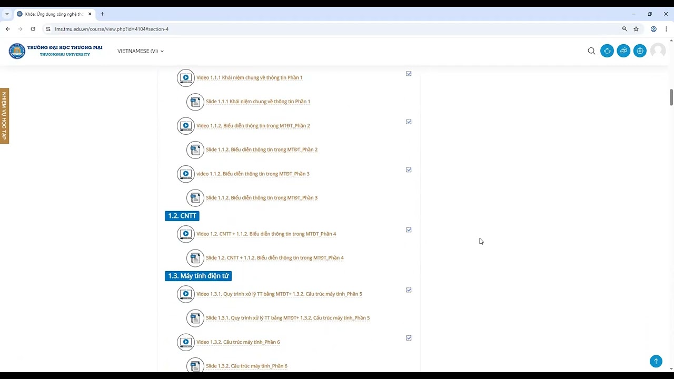This screenshot has height=379, width=674.
Task: Click the slide icon for Slide 1.2 CNTT Phần 4
Action: [x=195, y=258]
